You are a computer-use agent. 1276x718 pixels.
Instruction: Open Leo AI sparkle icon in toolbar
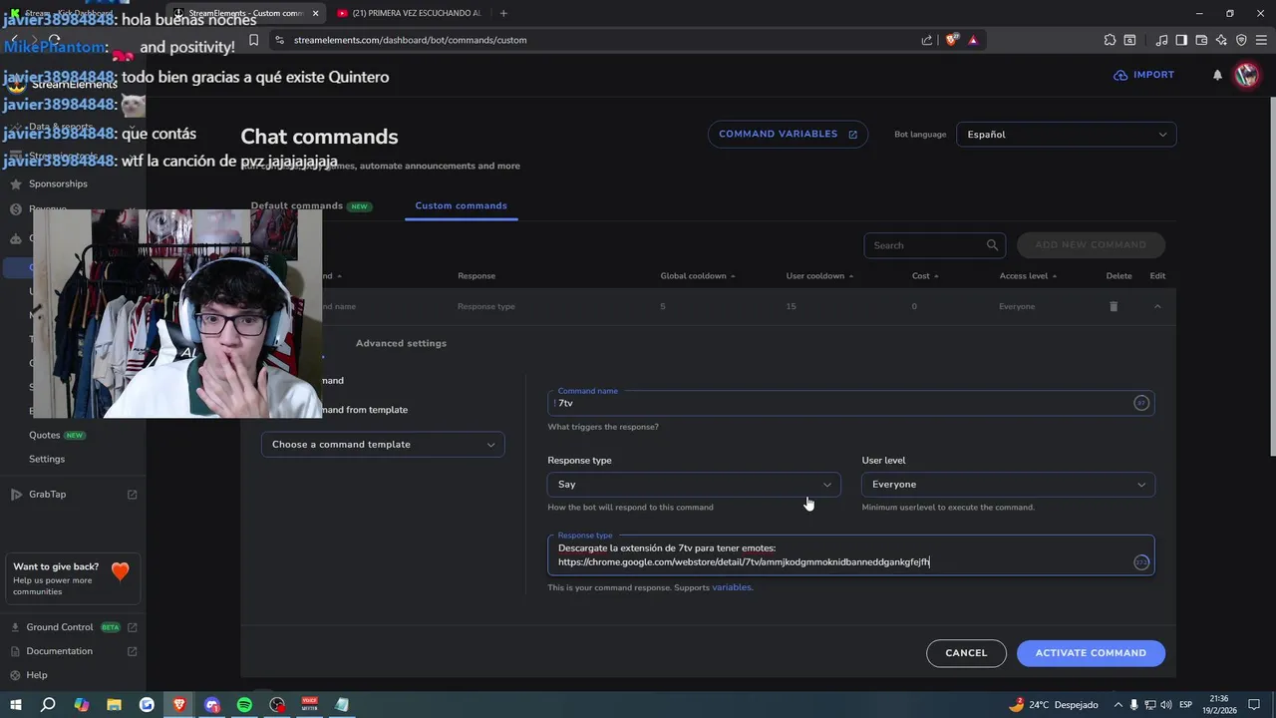(1221, 40)
